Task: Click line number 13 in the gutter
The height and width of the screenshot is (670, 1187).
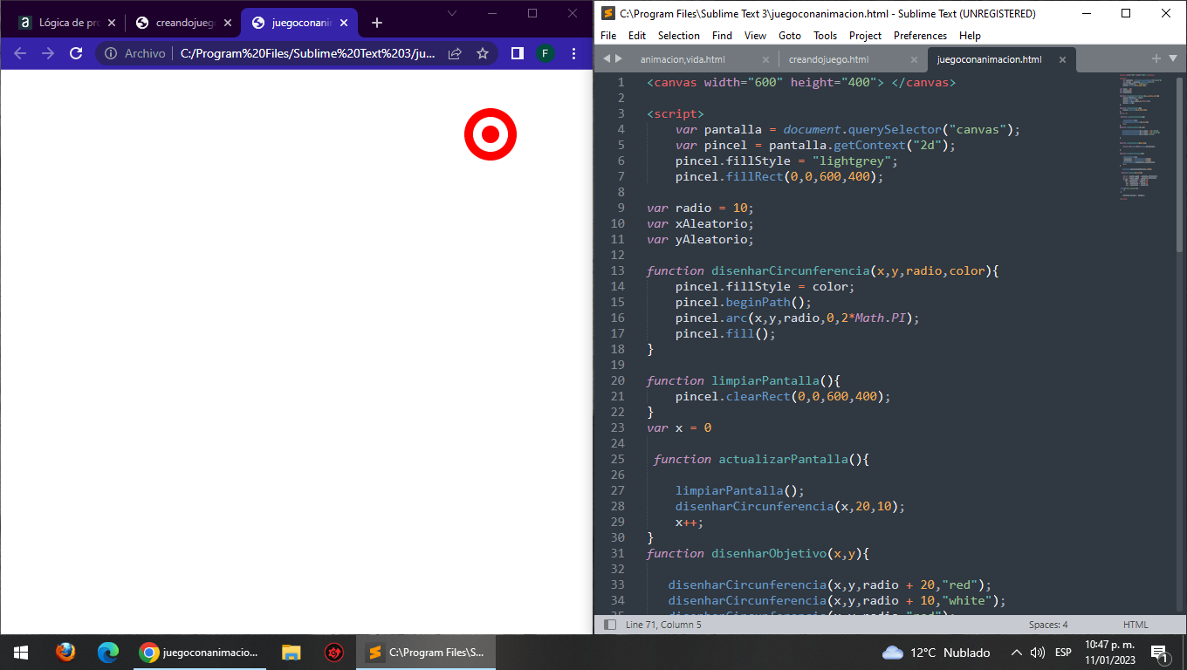Action: tap(617, 270)
